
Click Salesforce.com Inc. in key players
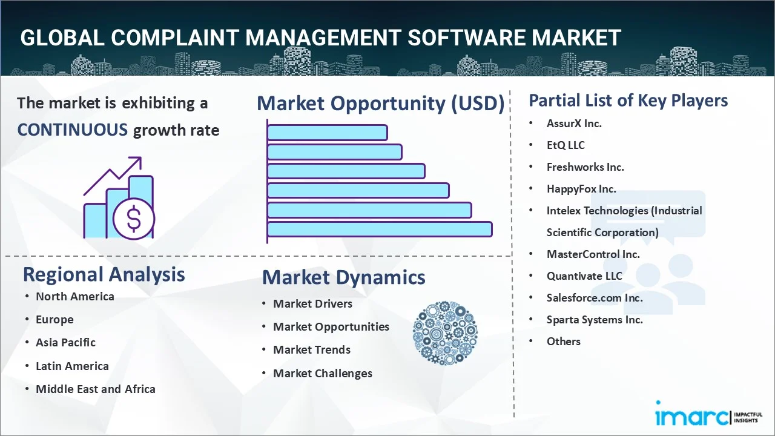(x=595, y=297)
